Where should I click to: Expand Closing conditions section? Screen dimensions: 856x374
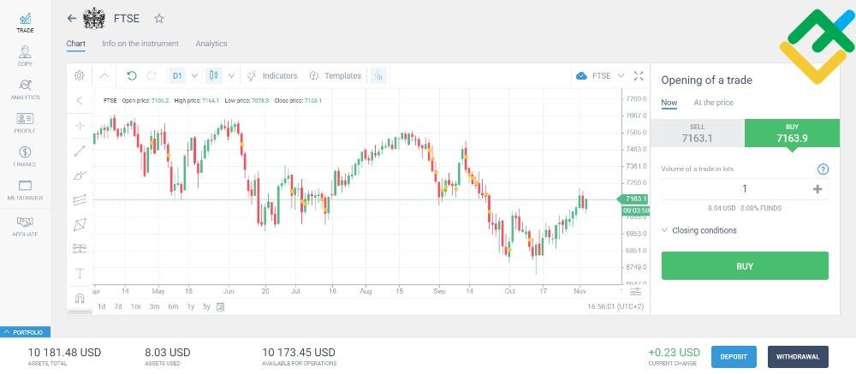click(698, 230)
